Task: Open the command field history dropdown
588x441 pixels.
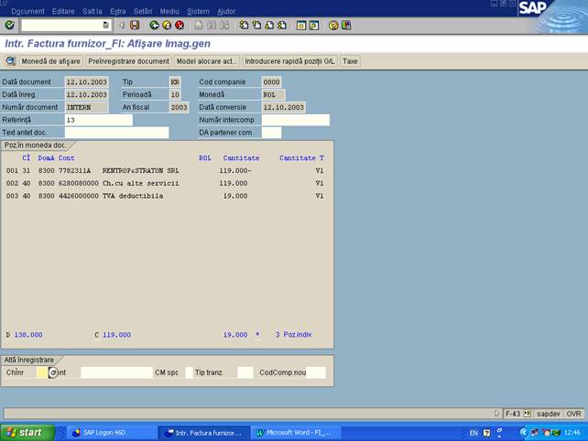Action: [106, 26]
